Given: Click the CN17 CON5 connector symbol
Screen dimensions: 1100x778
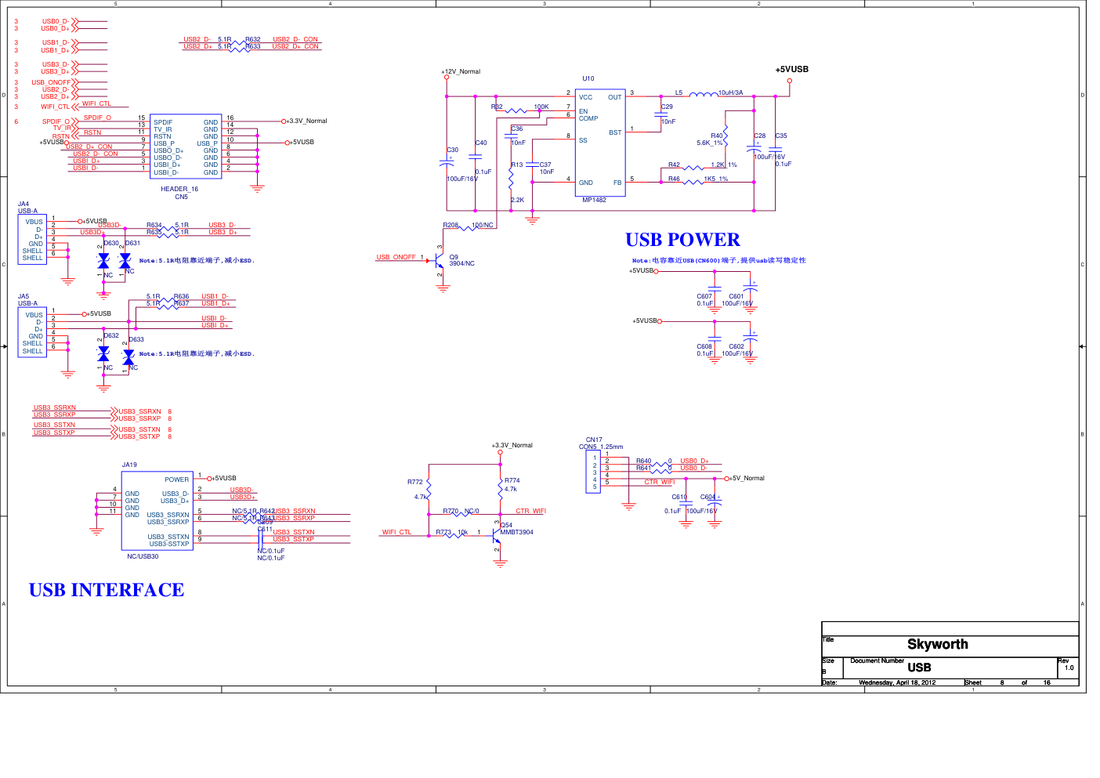Looking at the screenshot, I should 593,472.
